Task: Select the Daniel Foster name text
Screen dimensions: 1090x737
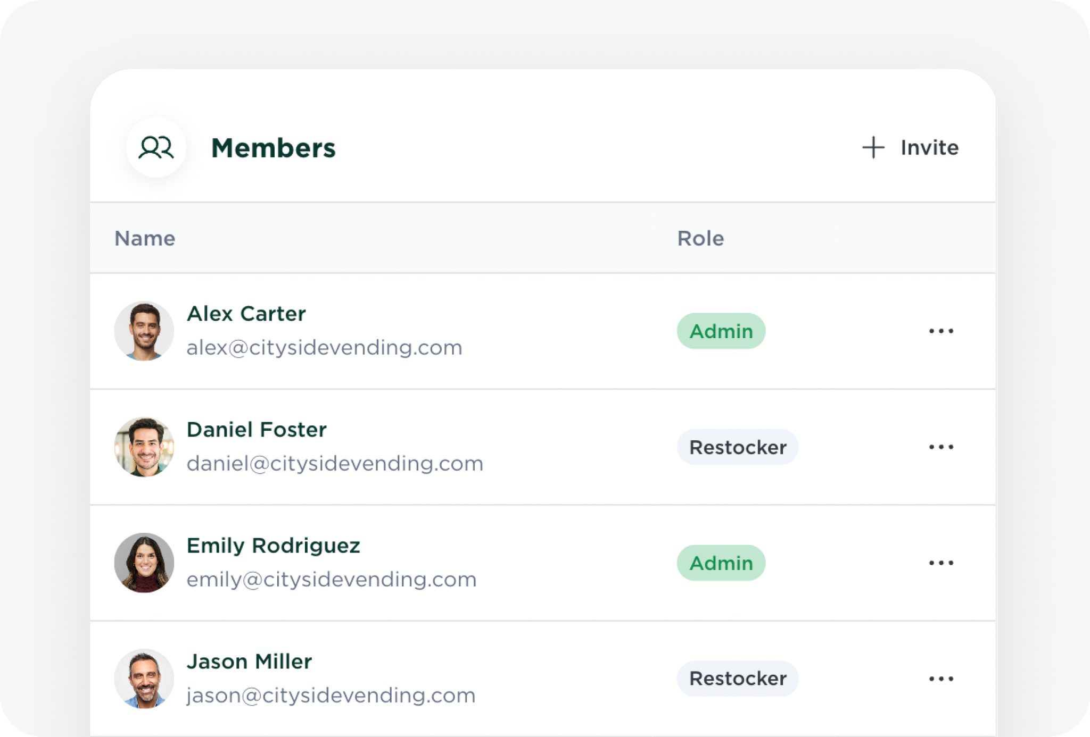Action: pos(256,430)
